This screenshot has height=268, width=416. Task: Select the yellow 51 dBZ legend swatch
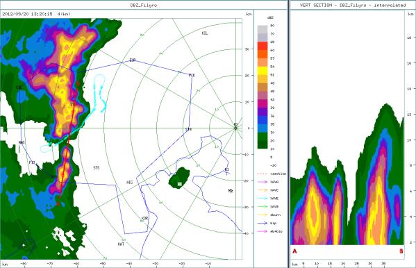pyautogui.click(x=263, y=71)
